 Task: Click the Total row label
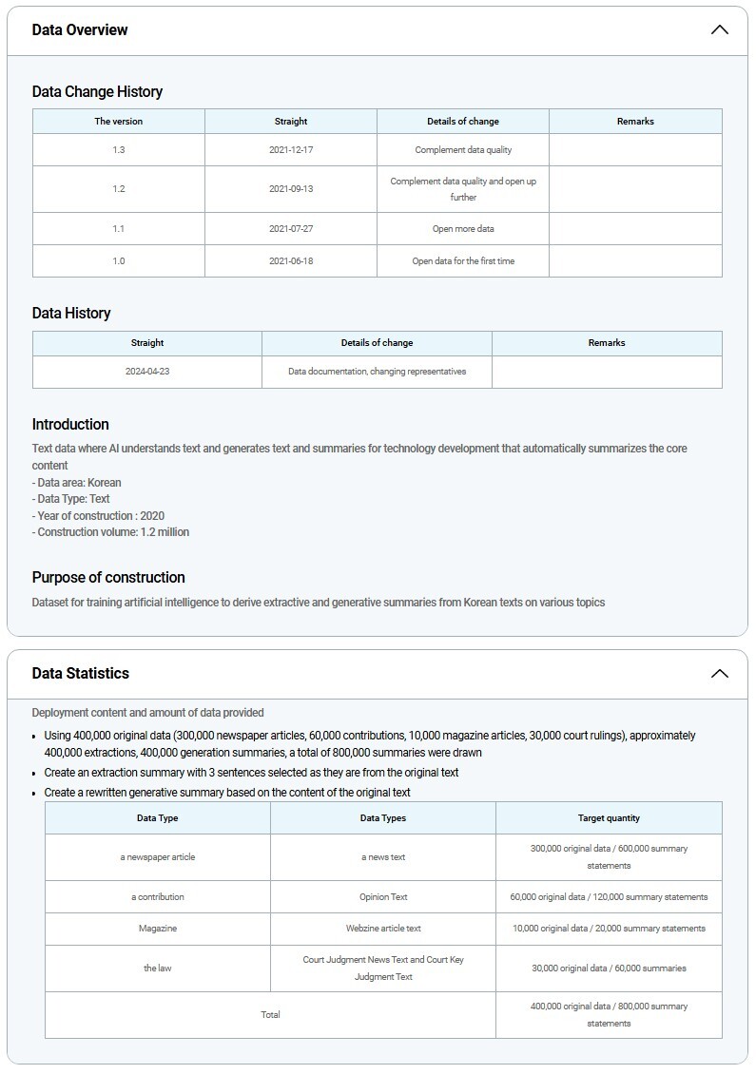271,1015
